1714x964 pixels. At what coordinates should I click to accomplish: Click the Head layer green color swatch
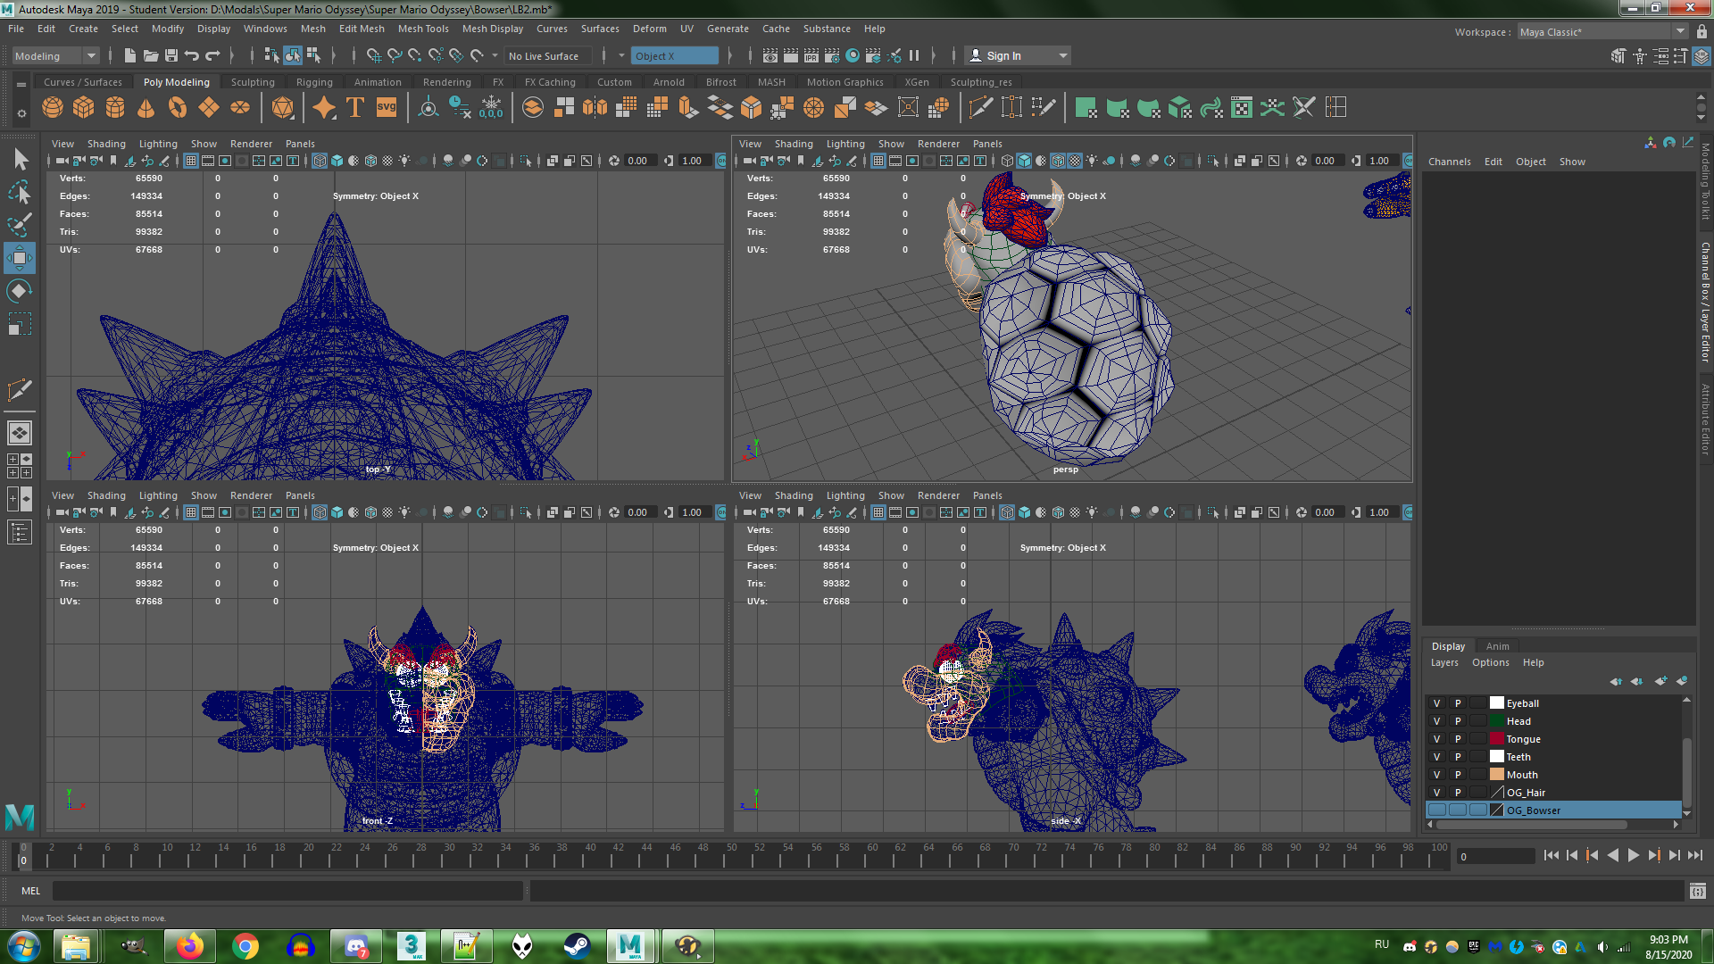point(1497,721)
